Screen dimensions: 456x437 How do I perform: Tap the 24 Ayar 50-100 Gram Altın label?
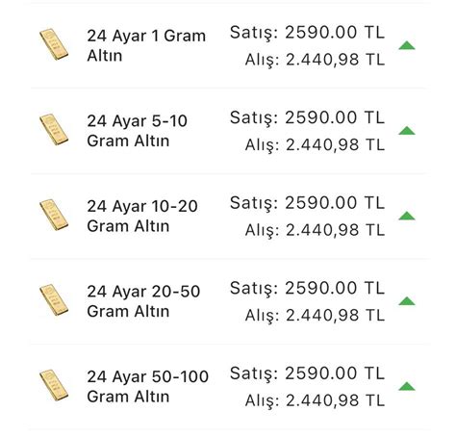[148, 386]
